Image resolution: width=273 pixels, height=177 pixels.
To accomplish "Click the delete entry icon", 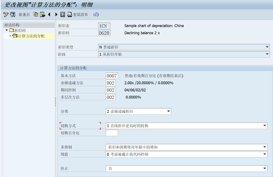I will tap(42, 14).
